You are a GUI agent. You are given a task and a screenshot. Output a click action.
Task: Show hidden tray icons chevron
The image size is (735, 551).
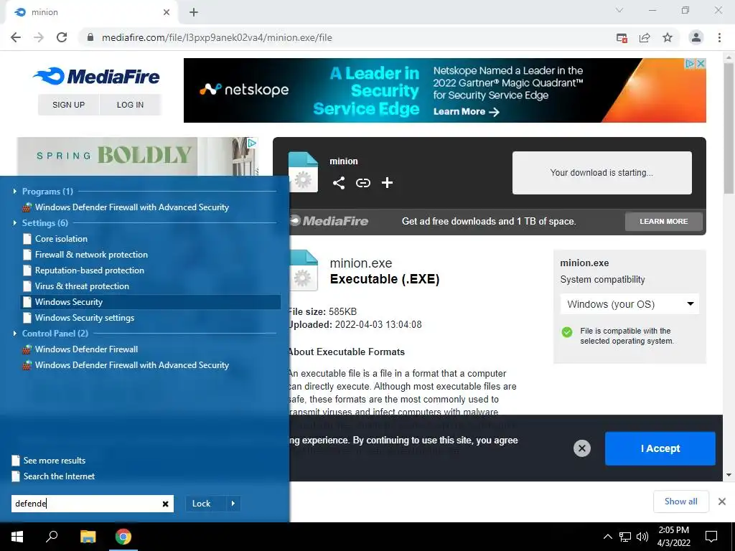click(607, 537)
